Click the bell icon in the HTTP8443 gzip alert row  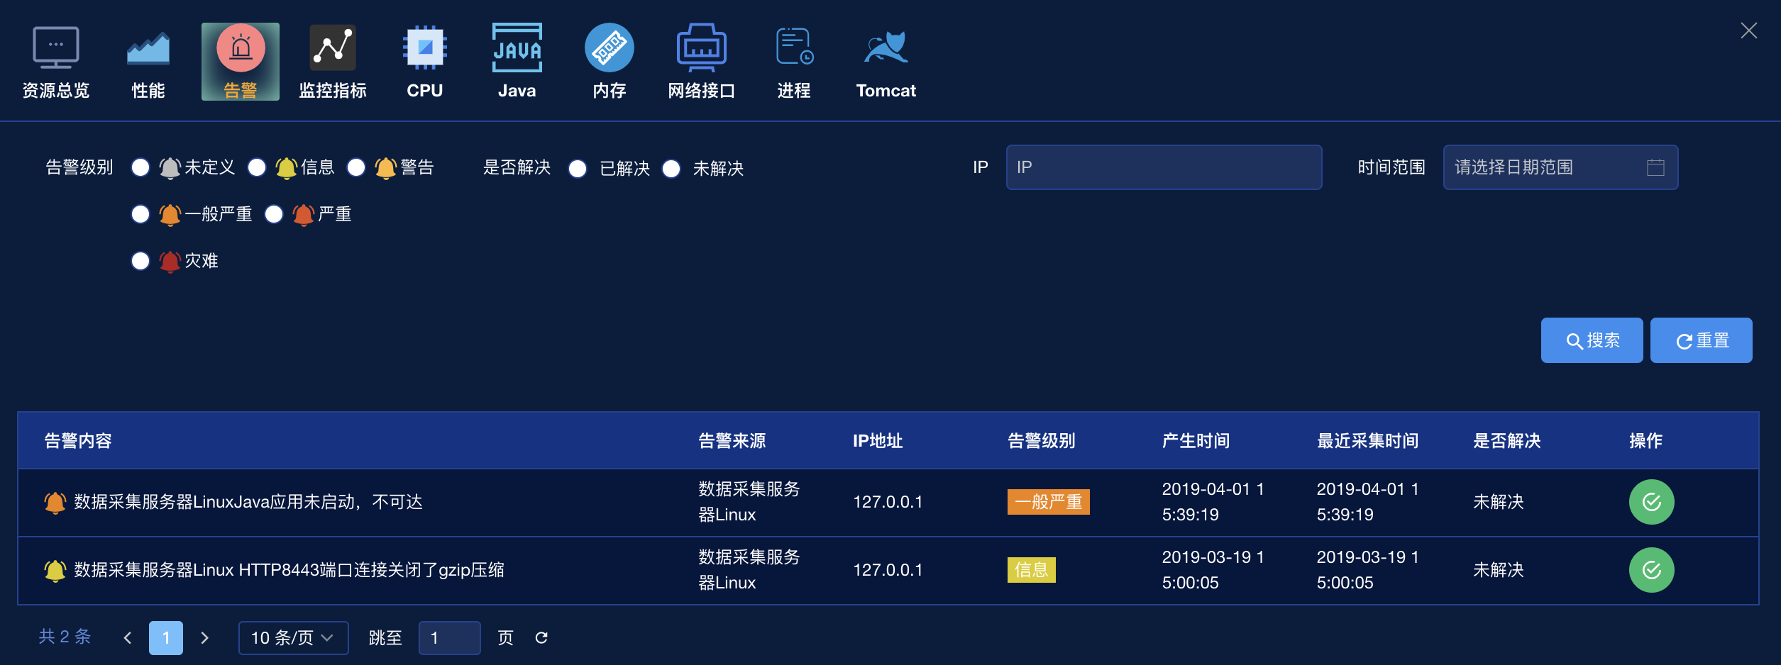pos(55,570)
